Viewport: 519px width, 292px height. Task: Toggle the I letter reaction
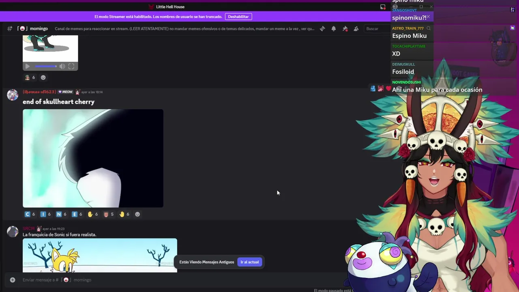46,214
